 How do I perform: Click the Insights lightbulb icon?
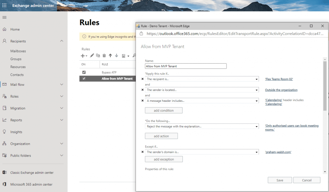tap(4, 132)
